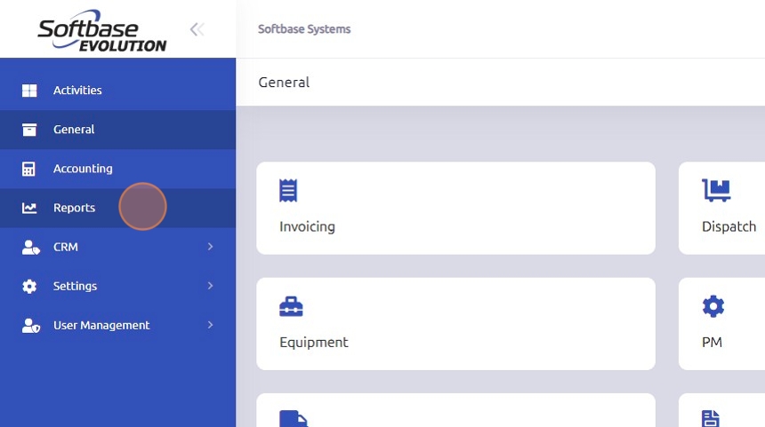
Task: Click the Accounting calculator icon
Action: pos(28,169)
